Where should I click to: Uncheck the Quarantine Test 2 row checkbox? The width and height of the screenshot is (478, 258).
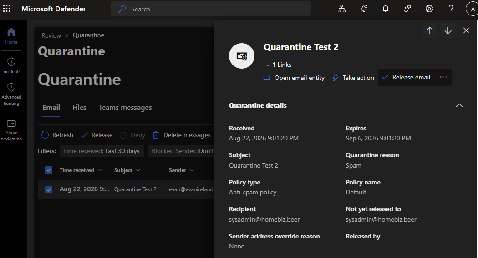(x=49, y=190)
